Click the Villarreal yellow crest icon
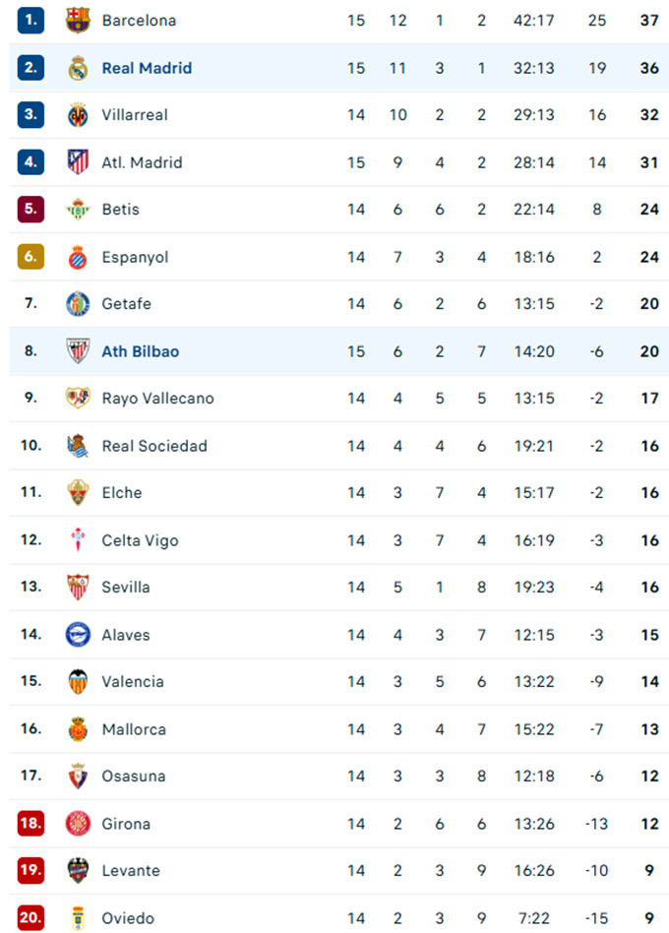The height and width of the screenshot is (933, 669). (78, 115)
